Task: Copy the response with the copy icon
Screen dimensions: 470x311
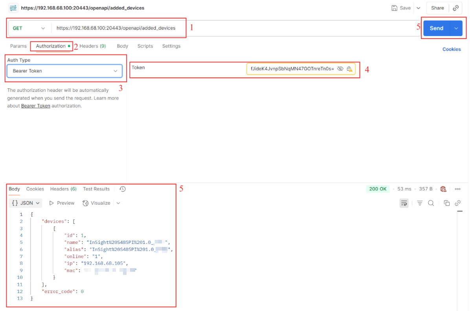Action: click(447, 203)
